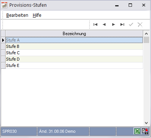Minimize the Provisions-Stufen window
This screenshot has width=151, height=138.
coord(117,5)
